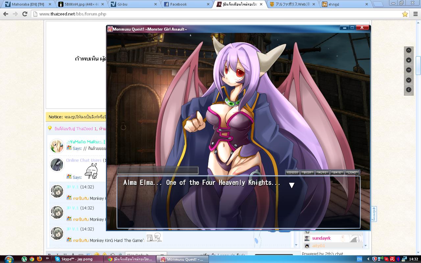This screenshot has width=421, height=263.
Task: Click the clock showing 14:32
Action: click(413, 259)
